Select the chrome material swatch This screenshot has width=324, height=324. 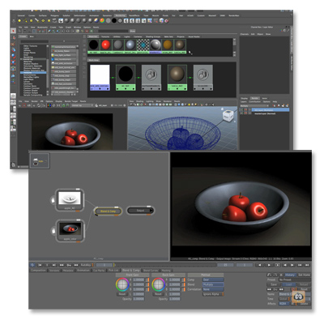pyautogui.click(x=156, y=46)
